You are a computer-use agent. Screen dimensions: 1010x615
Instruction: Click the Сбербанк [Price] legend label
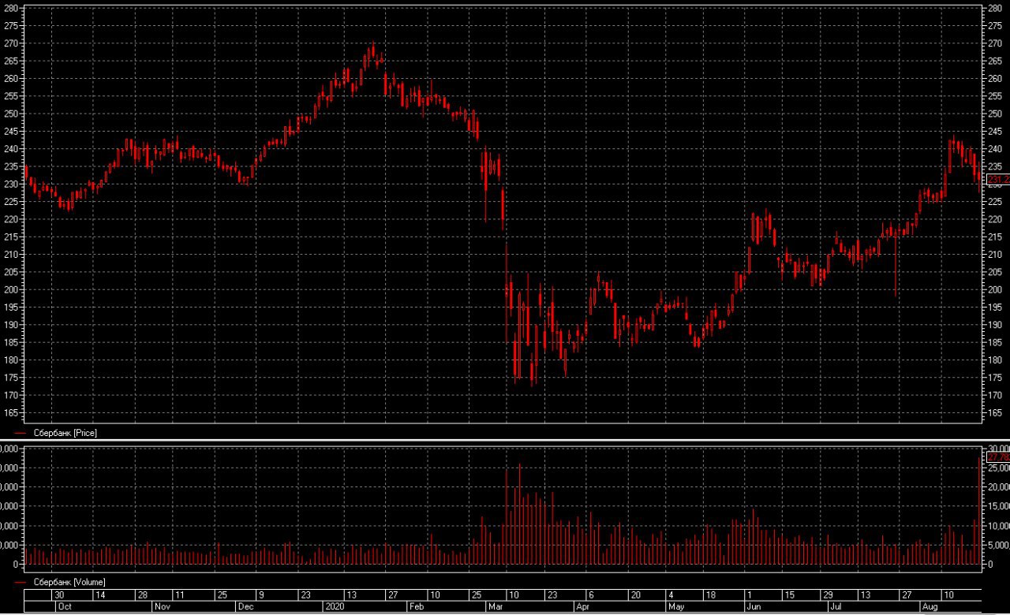[65, 433]
